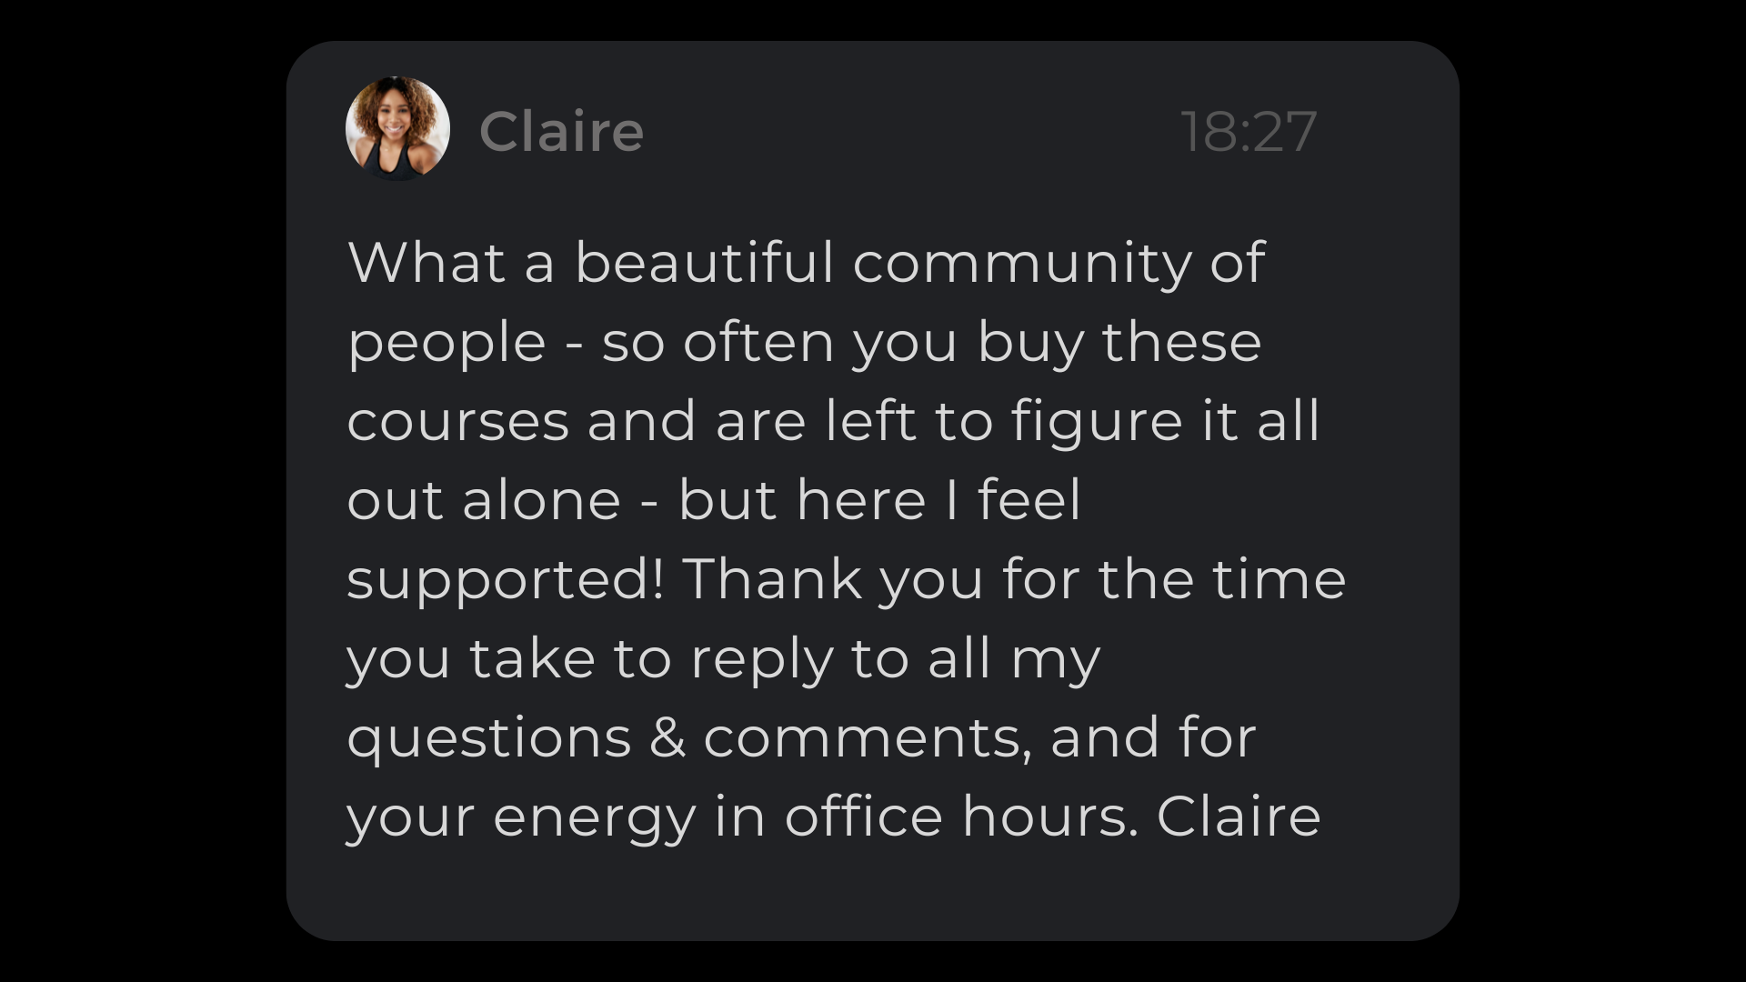Click the ampersand symbol in the message

[x=667, y=737]
